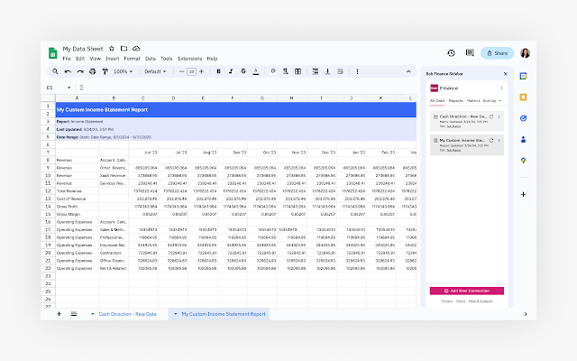This screenshot has width=577, height=361.
Task: Toggle italic formatting
Action: click(x=231, y=71)
